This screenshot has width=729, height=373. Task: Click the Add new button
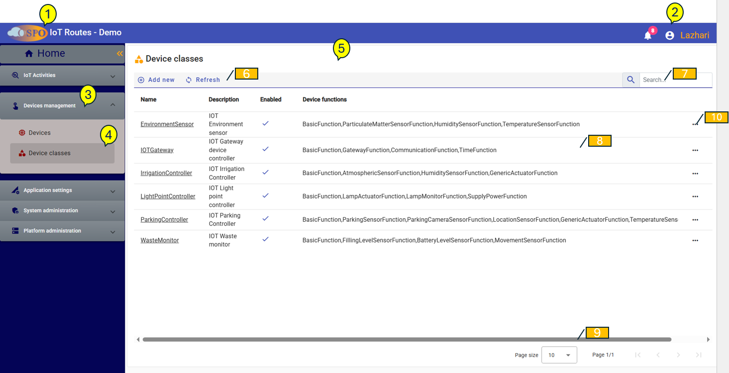click(156, 80)
